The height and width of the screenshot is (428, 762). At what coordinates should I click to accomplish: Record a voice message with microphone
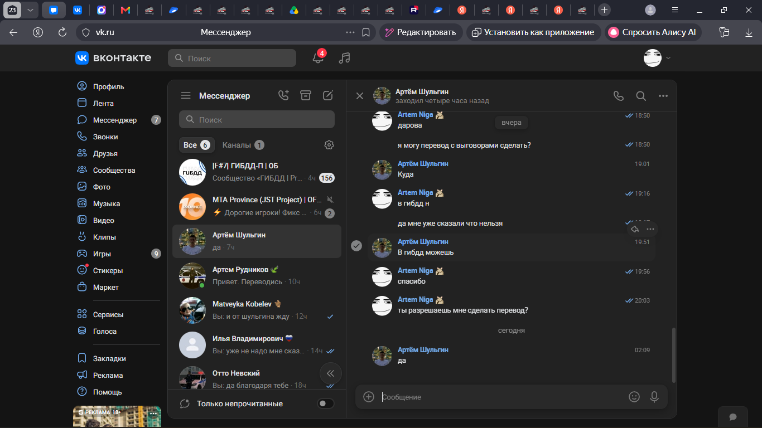[654, 397]
